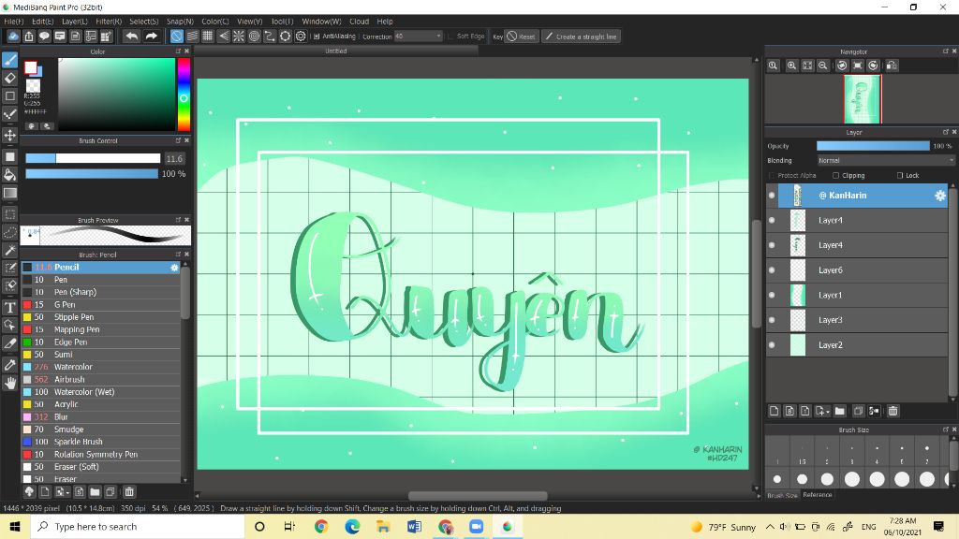This screenshot has height=539, width=959.
Task: Switch to the Reference tab
Action: click(x=817, y=495)
